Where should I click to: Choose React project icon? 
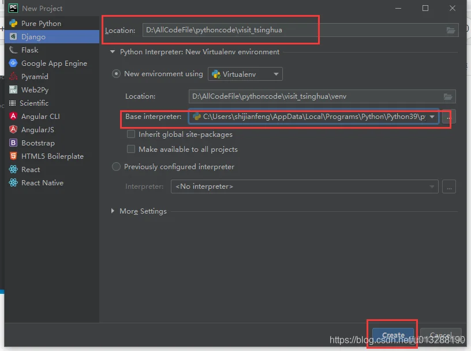pyautogui.click(x=13, y=169)
